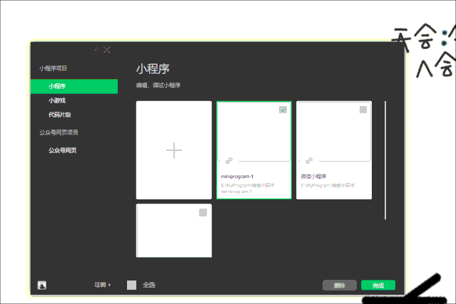Screen dimensions: 456x304
Task: Open the miniprogram-1 project card
Action: [254, 150]
